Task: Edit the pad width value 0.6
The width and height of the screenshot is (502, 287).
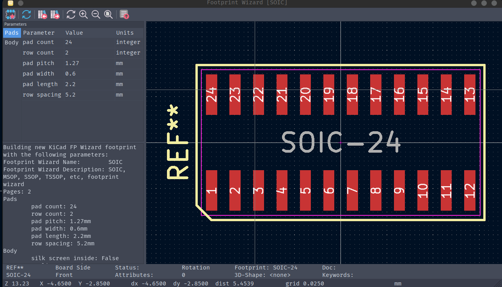Action: (x=89, y=74)
